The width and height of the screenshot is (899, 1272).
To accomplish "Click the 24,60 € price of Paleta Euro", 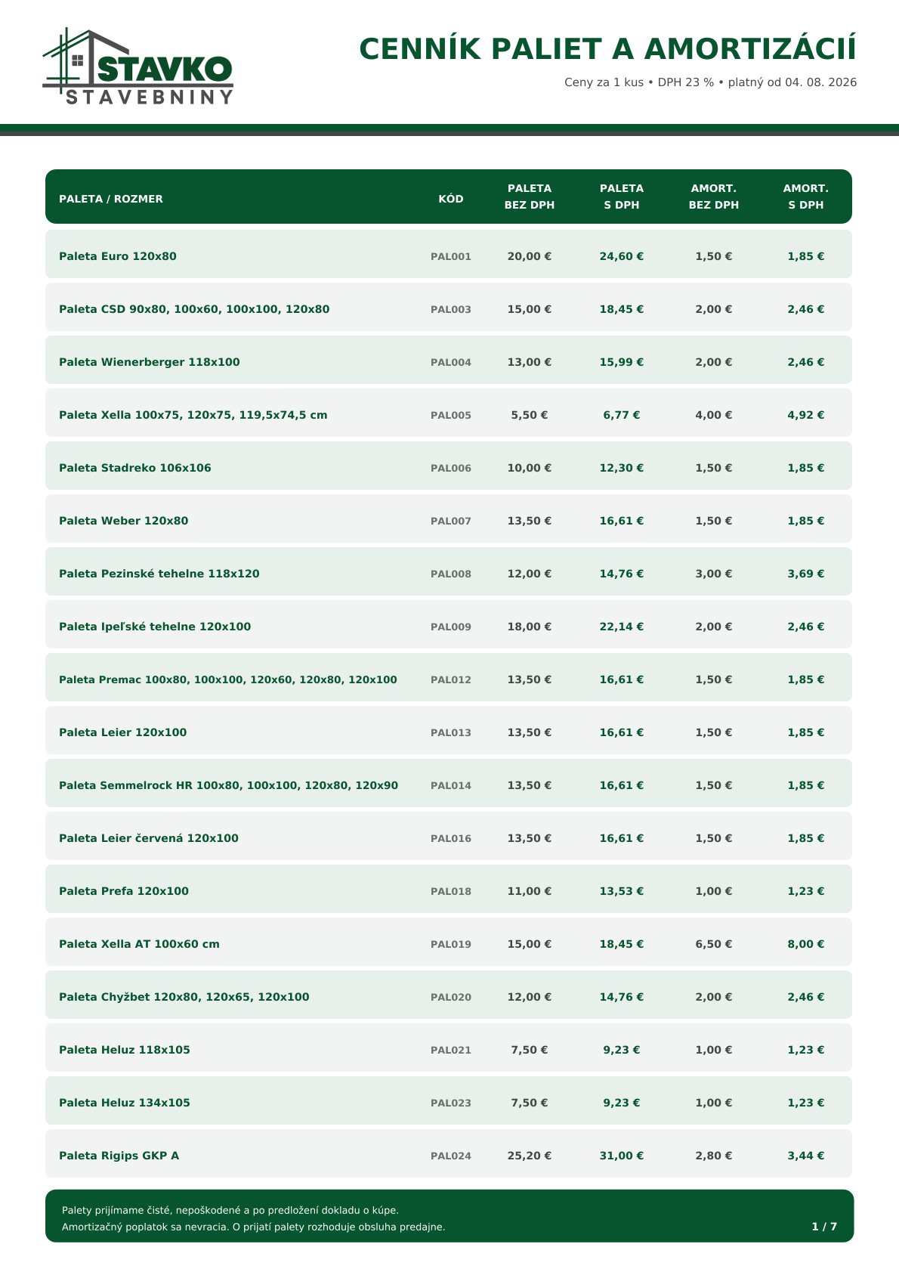I will [622, 256].
